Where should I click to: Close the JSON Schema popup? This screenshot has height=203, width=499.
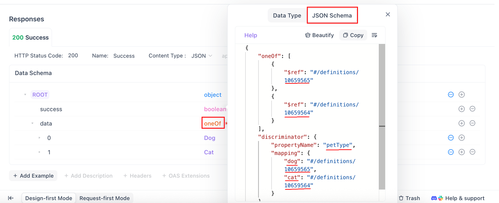click(x=388, y=14)
